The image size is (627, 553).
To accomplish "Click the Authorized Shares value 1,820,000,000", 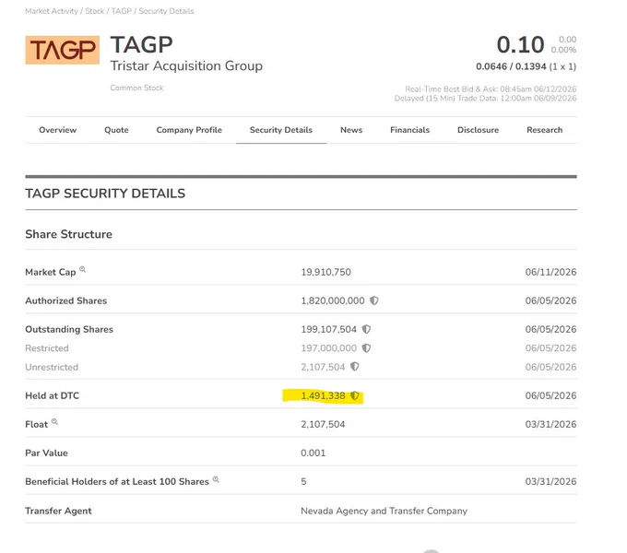I will click(333, 300).
